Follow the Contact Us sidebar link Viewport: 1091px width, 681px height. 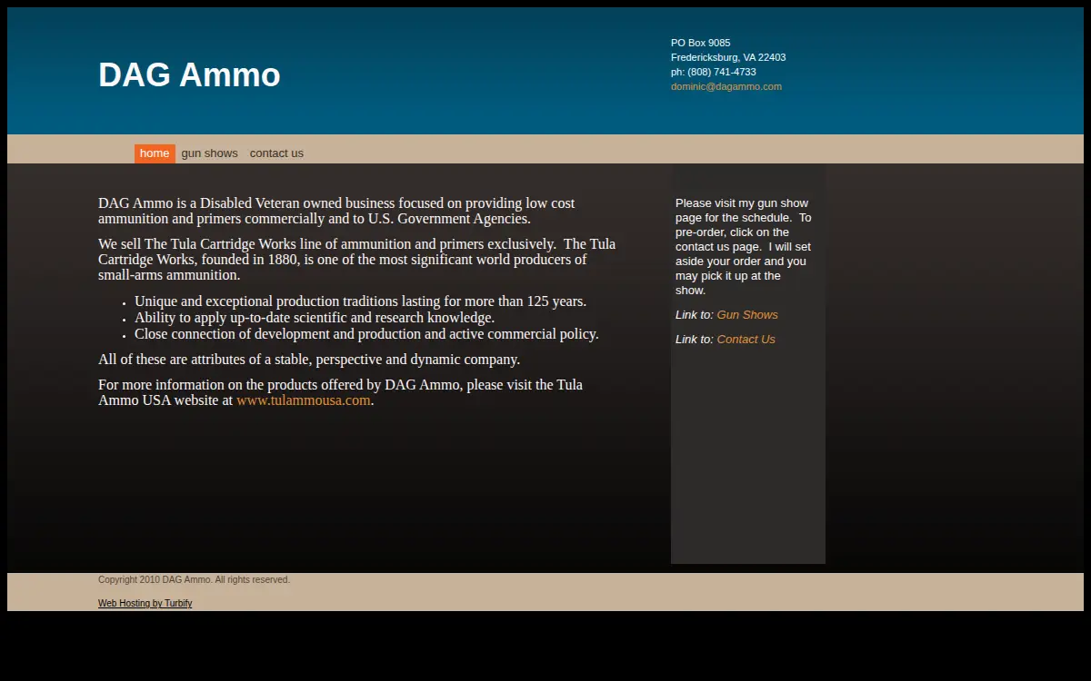746,339
